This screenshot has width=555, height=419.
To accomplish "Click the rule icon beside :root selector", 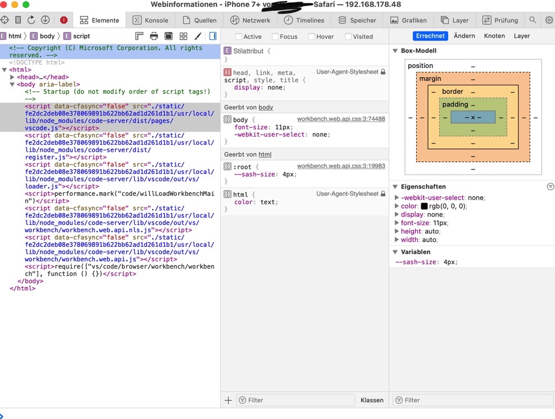I will [x=228, y=167].
